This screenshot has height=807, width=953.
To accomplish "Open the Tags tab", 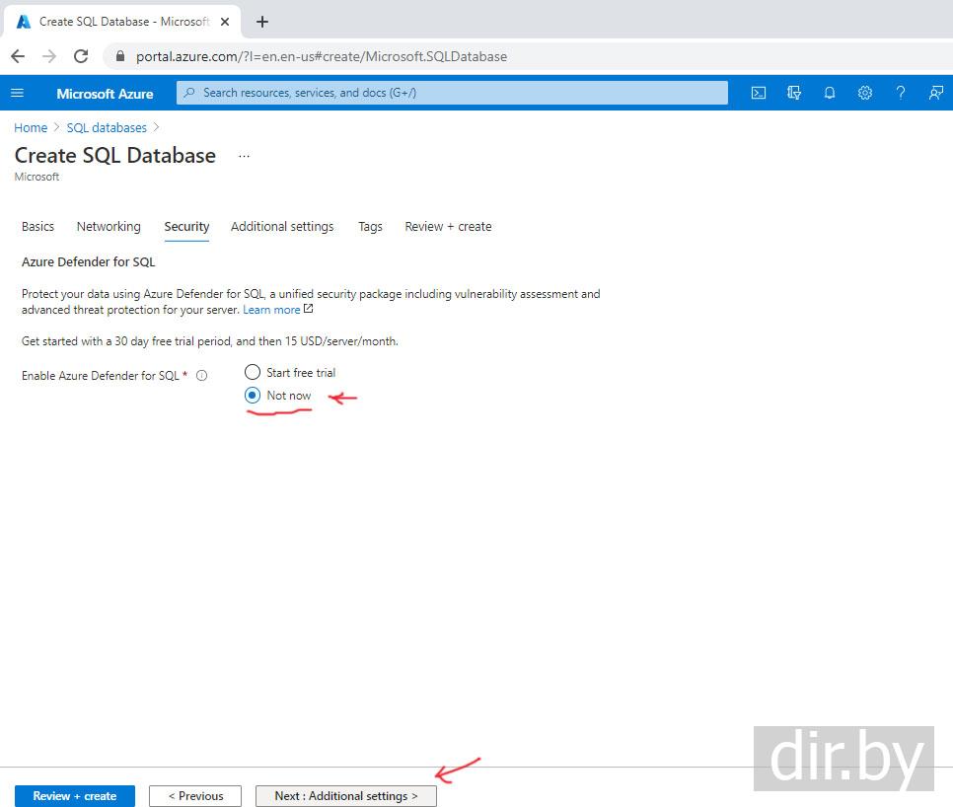I will (x=370, y=226).
